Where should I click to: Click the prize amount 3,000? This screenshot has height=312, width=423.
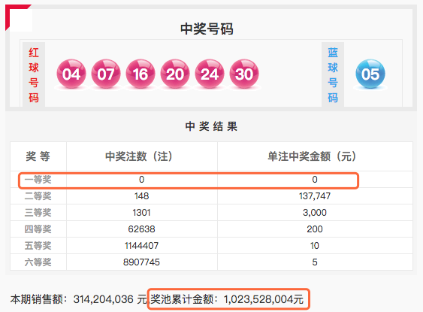315,213
